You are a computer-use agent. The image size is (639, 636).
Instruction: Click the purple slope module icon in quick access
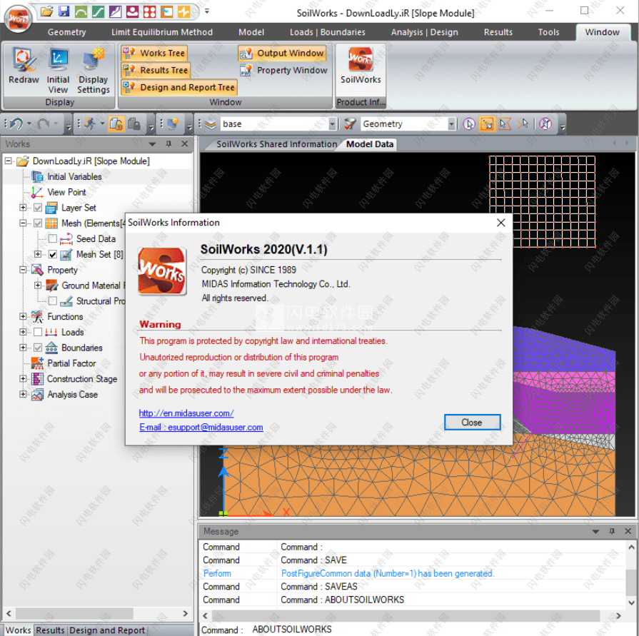(116, 11)
